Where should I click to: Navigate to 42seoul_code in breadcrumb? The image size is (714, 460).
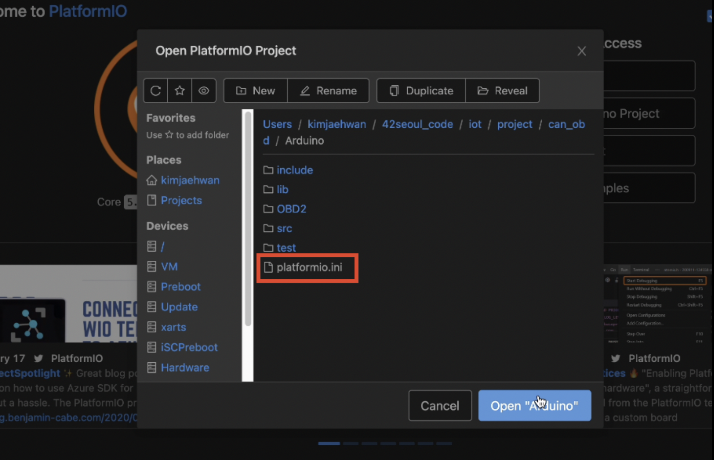point(418,124)
